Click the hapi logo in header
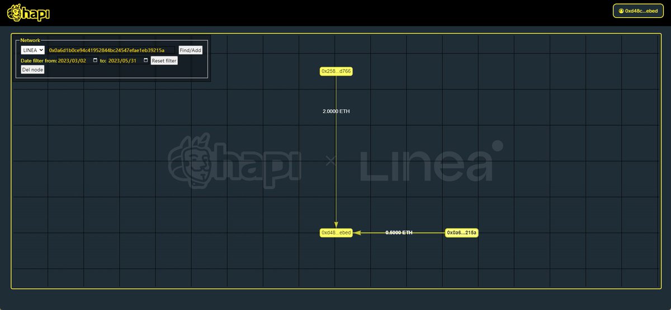The height and width of the screenshot is (310, 671). point(29,12)
